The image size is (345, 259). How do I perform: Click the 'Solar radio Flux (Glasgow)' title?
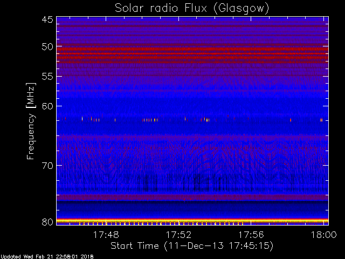click(x=192, y=9)
